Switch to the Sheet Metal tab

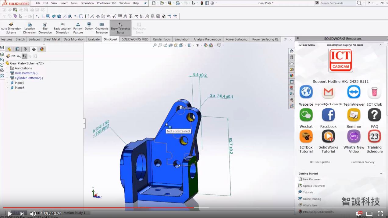pyautogui.click(x=52, y=39)
